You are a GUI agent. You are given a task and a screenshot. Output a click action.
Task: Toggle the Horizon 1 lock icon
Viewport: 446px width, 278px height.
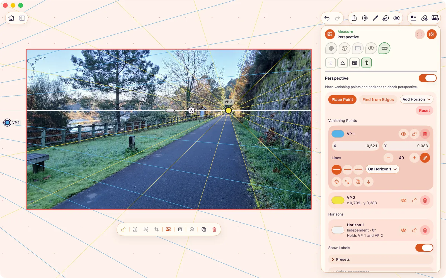coord(414,230)
